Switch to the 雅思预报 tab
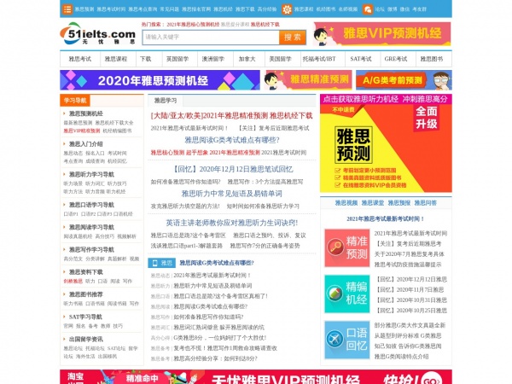Viewport: 512px width, 384px height. [399, 203]
